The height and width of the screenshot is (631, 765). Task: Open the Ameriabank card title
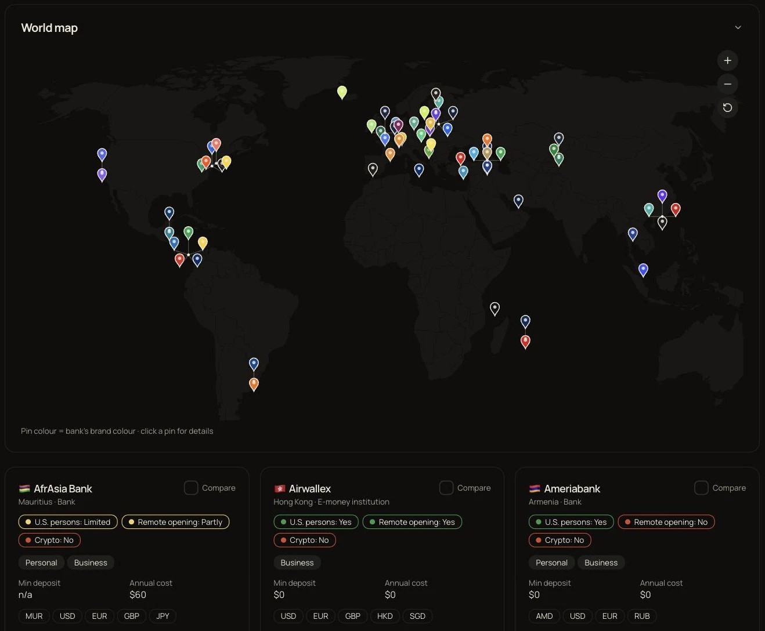[x=572, y=489]
